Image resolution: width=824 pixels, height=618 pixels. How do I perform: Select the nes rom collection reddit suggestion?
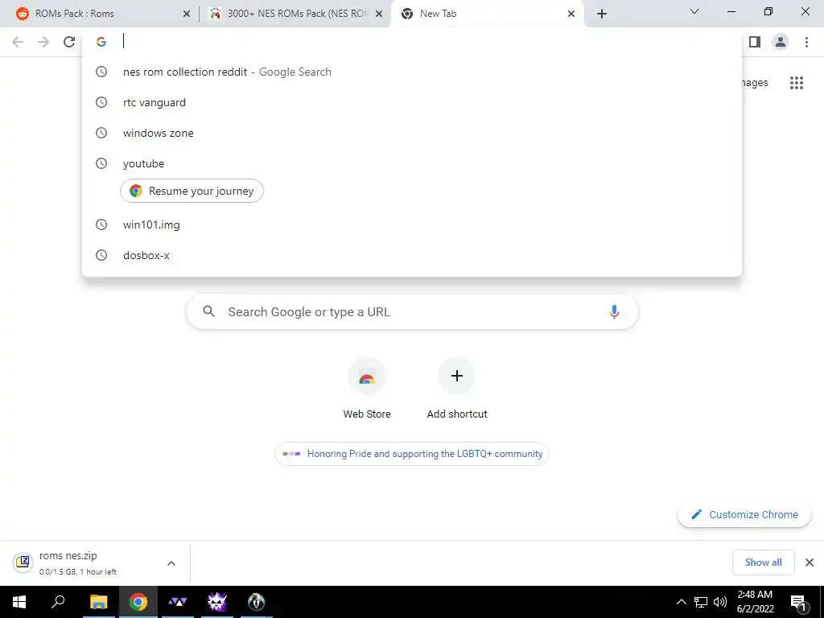click(412, 72)
